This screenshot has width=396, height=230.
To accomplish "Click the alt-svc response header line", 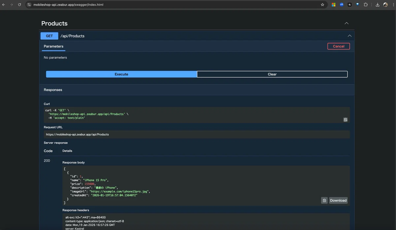I will [x=85, y=217].
